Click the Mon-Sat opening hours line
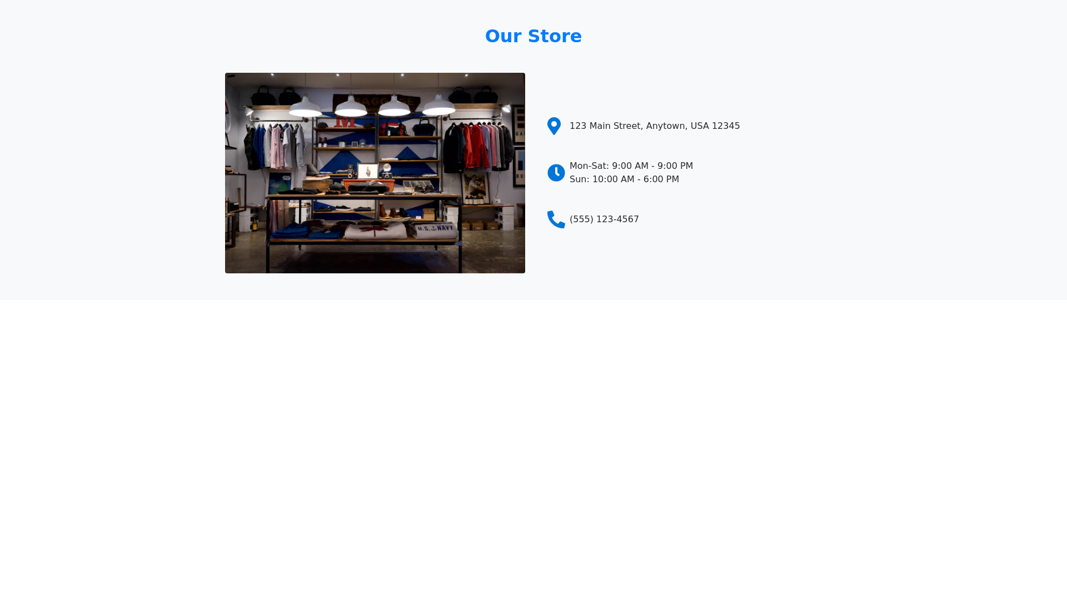The width and height of the screenshot is (1067, 600). (631, 166)
